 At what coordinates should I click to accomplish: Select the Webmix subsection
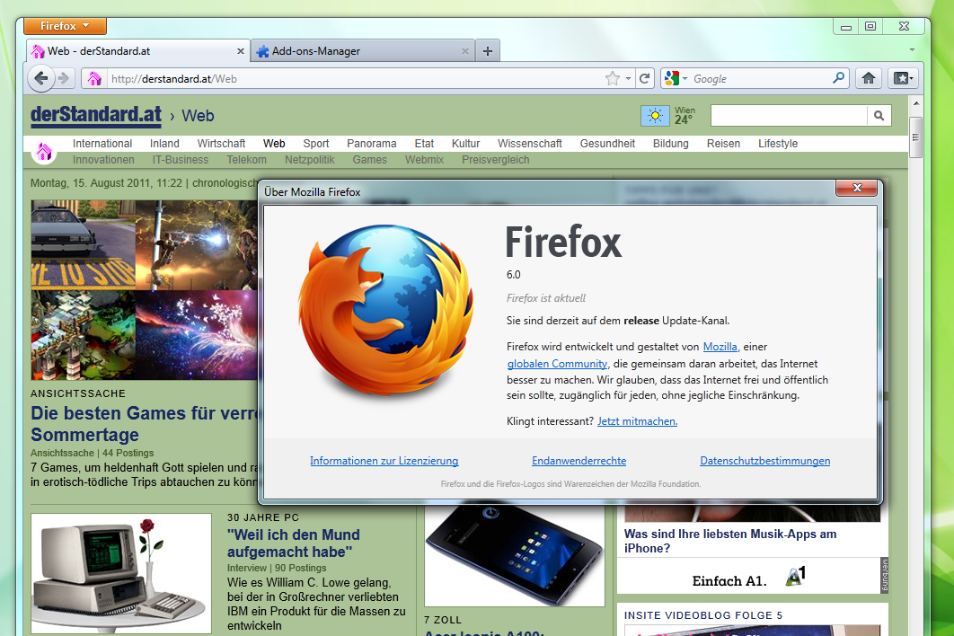(x=424, y=160)
